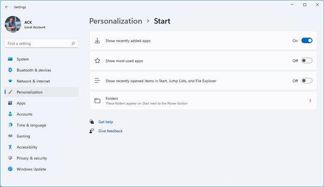This screenshot has width=324, height=187.
Task: Click the Privacy & security shield icon
Action: (x=10, y=158)
